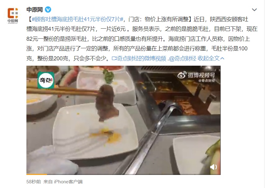This screenshot has height=188, width=265.
Task: Click the iPhone客户端 source link
Action: 68,182
